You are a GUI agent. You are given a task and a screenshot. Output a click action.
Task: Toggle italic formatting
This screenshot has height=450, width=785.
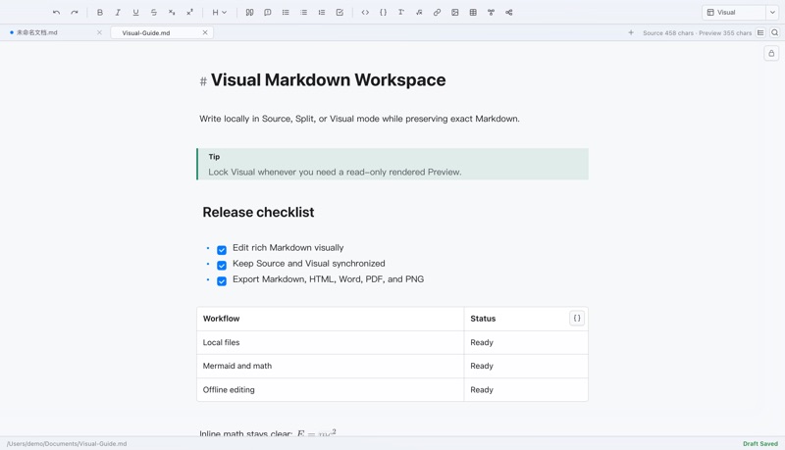(x=118, y=13)
